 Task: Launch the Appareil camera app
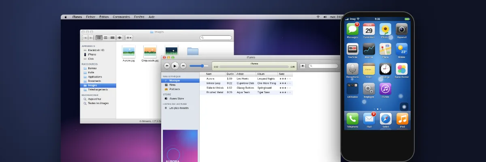coord(401,29)
